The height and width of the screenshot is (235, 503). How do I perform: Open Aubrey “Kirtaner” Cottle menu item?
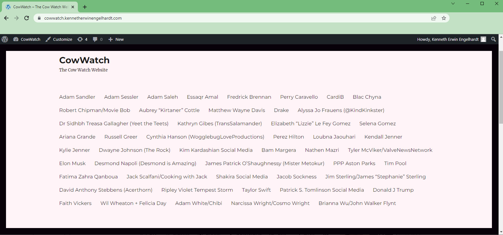(x=169, y=110)
